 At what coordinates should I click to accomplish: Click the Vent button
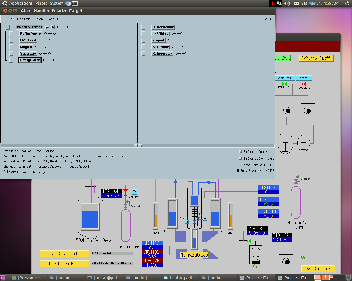pos(304,78)
